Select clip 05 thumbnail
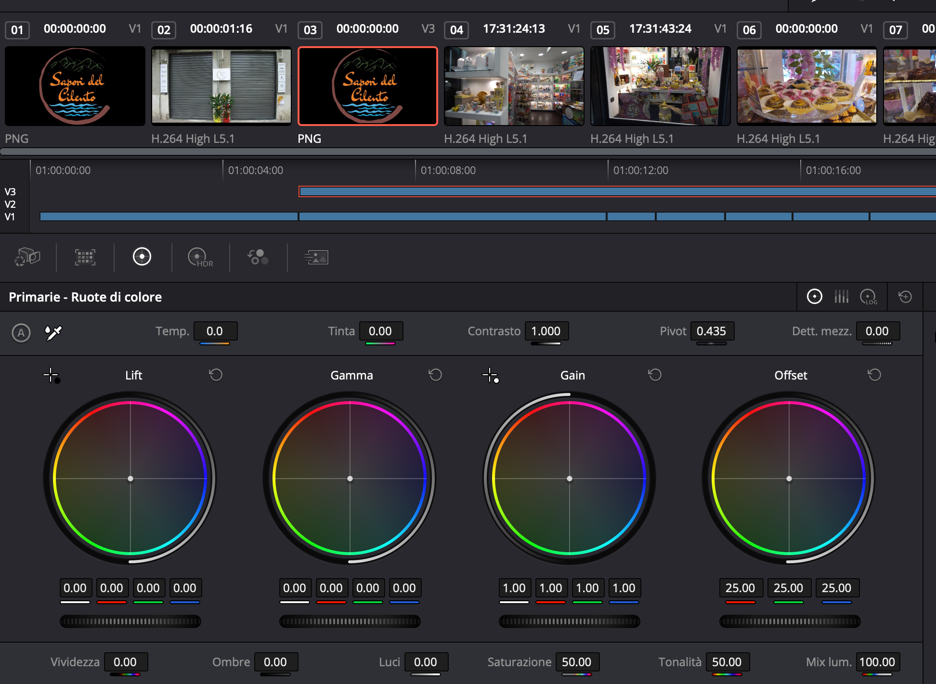Screen dimensions: 936x684 pos(661,86)
